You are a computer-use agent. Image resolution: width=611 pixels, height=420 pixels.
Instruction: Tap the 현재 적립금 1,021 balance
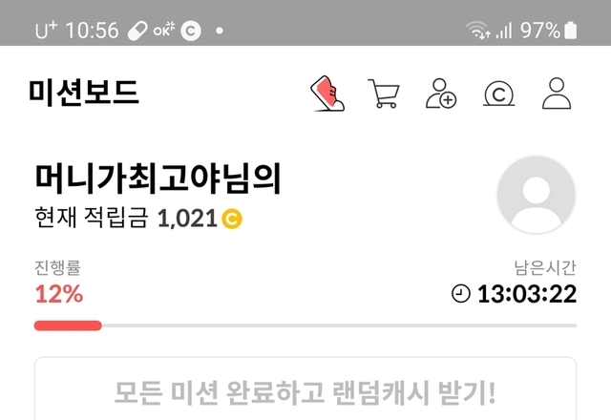pyautogui.click(x=138, y=218)
